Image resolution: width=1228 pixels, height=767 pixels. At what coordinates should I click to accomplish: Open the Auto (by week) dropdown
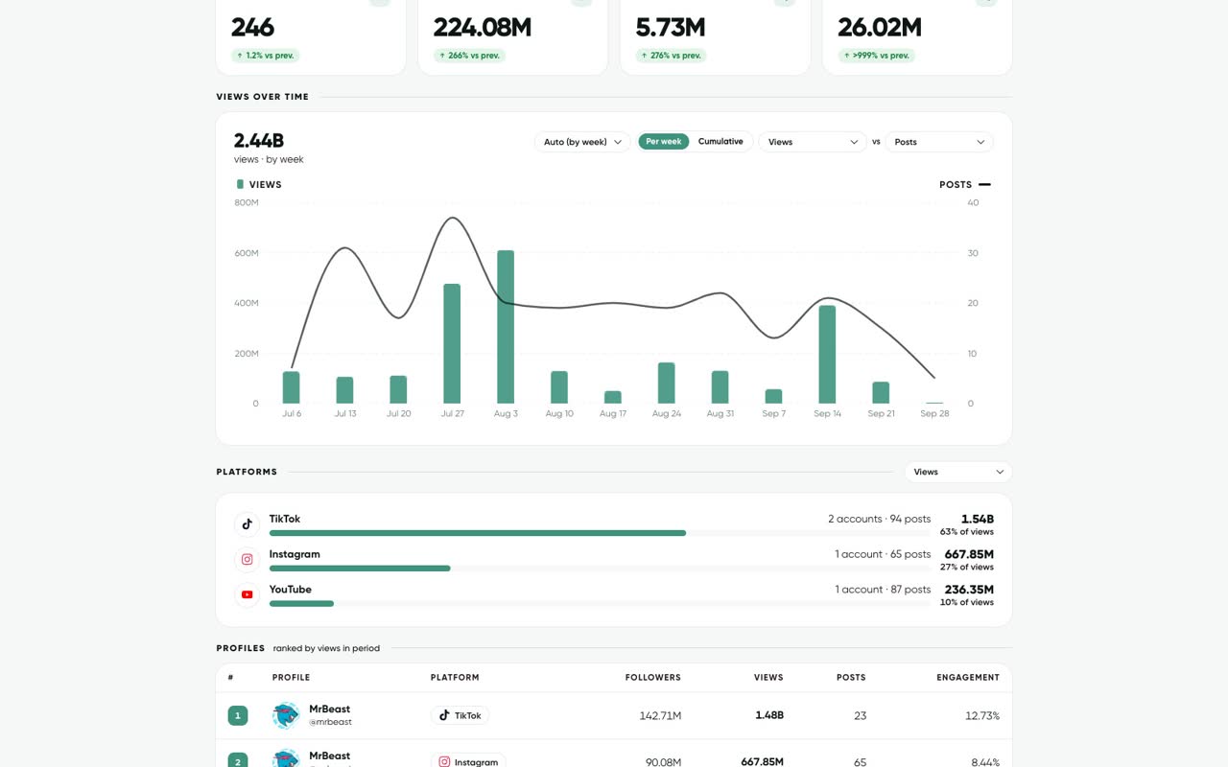582,142
